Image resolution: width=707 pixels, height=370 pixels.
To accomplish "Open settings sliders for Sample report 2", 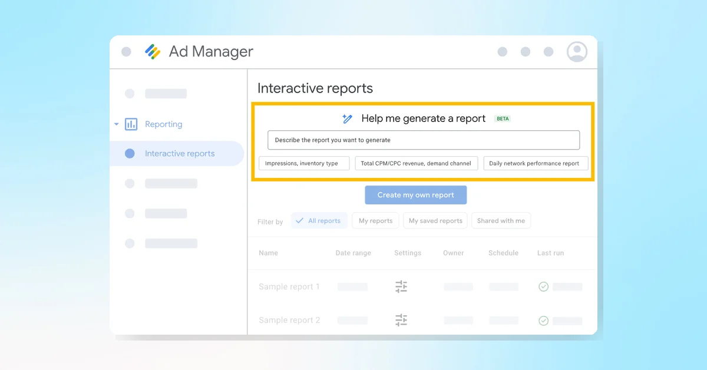I will tap(401, 320).
